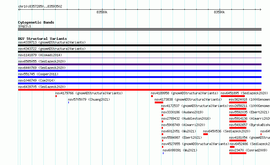The height and width of the screenshot is (165, 270).
Task: Click the thick purple bar under nsv6585055
Action: click(140, 64)
